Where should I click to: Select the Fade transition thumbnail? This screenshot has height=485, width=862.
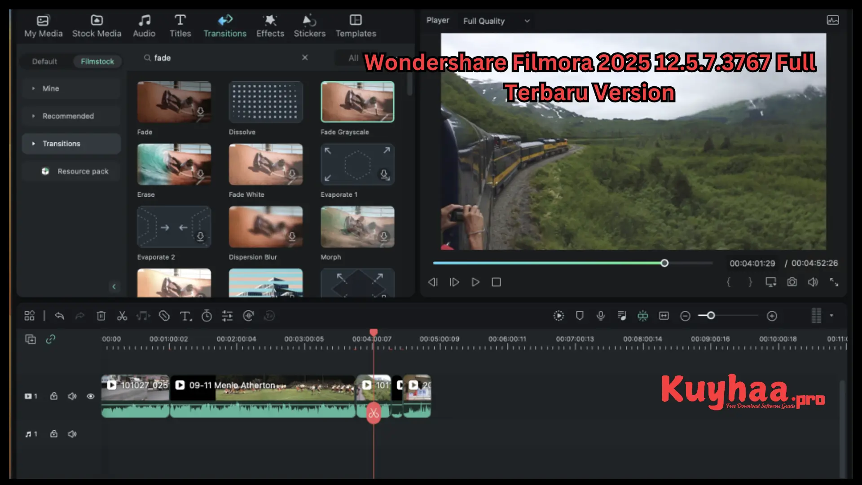(x=174, y=102)
